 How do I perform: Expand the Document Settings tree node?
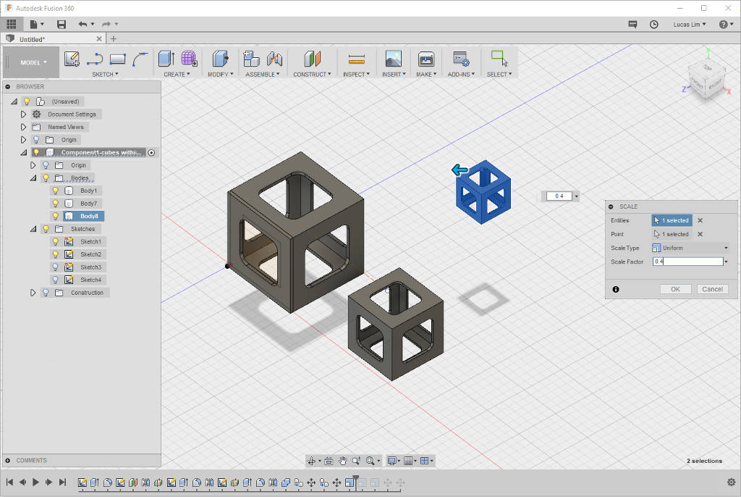tap(24, 114)
